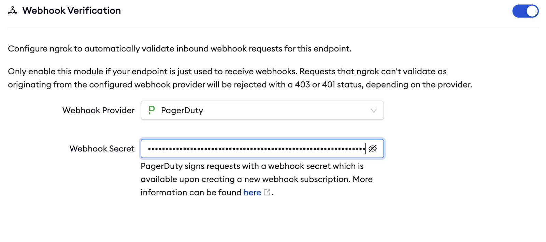Click the webhook icon beside the section title
Image resolution: width=546 pixels, height=242 pixels.
click(13, 11)
